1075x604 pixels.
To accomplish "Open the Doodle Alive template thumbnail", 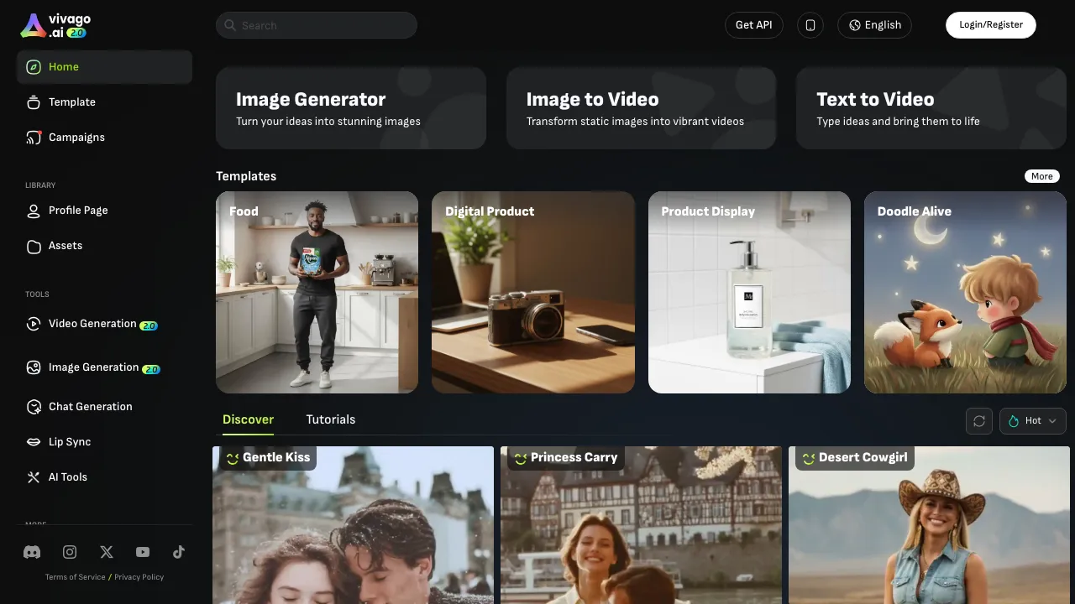I will pos(964,292).
